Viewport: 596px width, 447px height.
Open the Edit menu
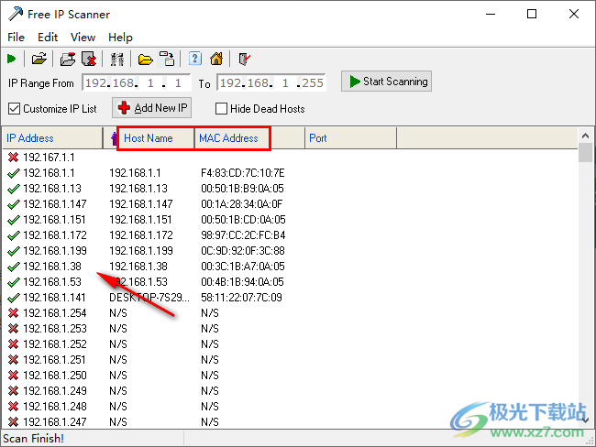48,38
